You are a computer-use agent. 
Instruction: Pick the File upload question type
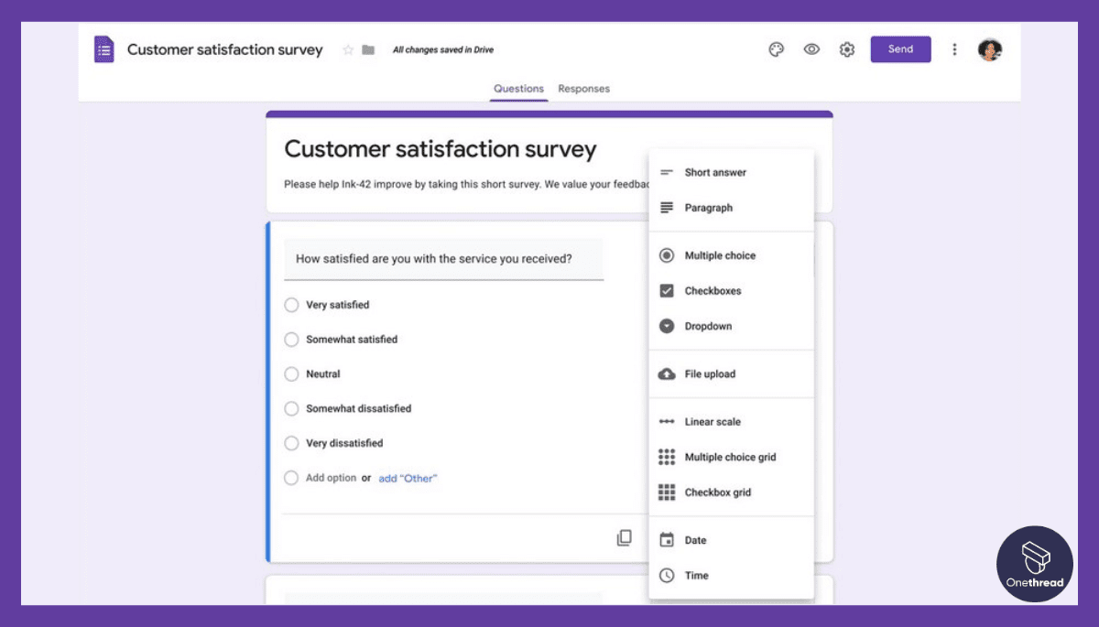[711, 373]
